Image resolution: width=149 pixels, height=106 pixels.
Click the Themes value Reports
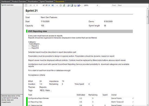click(x=43, y=87)
